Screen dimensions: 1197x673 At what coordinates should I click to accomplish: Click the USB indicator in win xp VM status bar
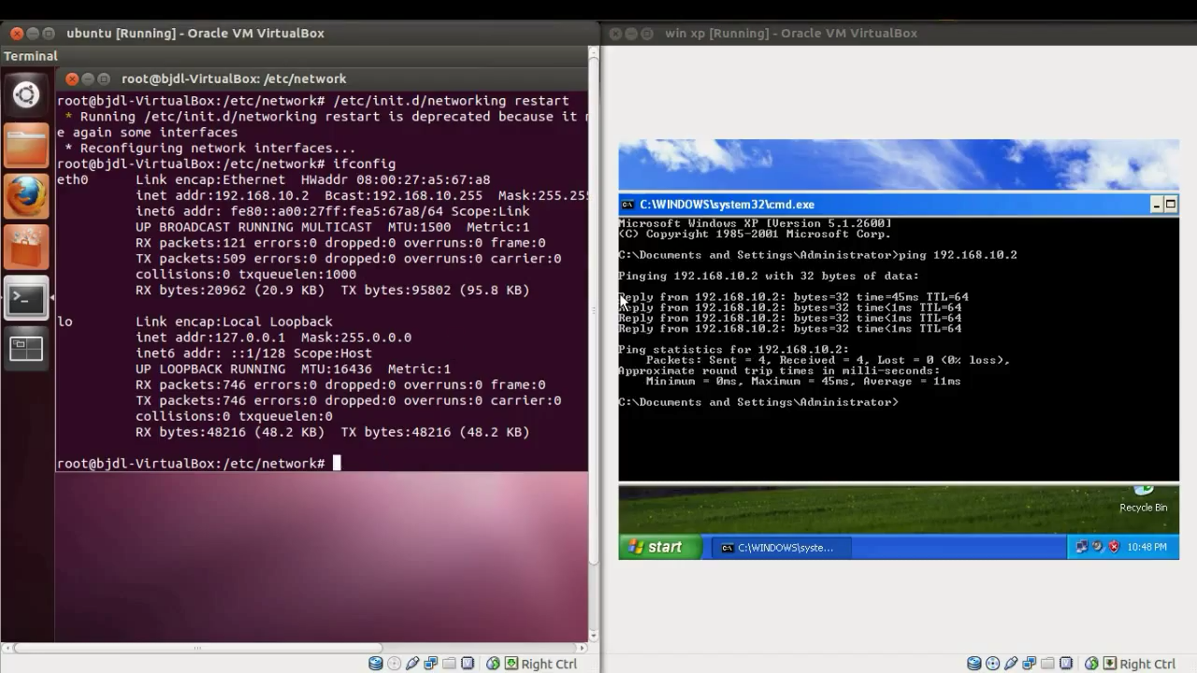pyautogui.click(x=1011, y=664)
